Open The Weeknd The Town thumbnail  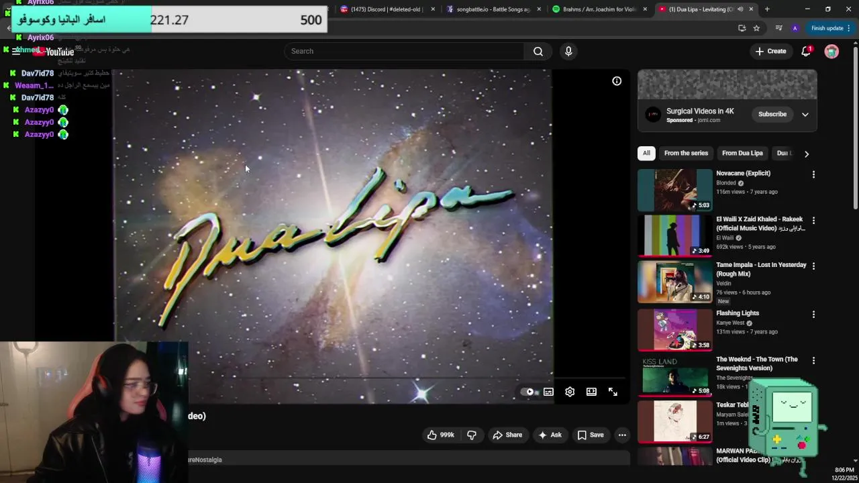674,376
